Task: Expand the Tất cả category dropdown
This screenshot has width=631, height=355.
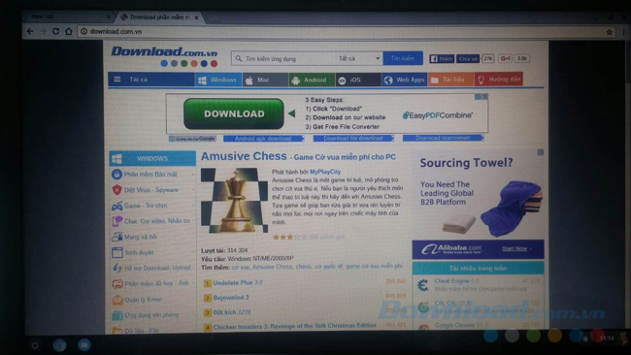Action: (x=358, y=59)
